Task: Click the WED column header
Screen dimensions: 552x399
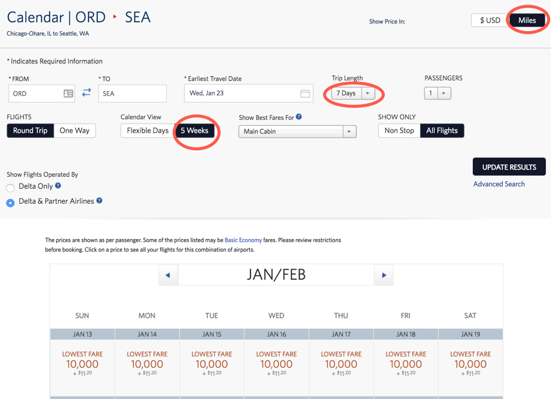Action: click(x=276, y=316)
